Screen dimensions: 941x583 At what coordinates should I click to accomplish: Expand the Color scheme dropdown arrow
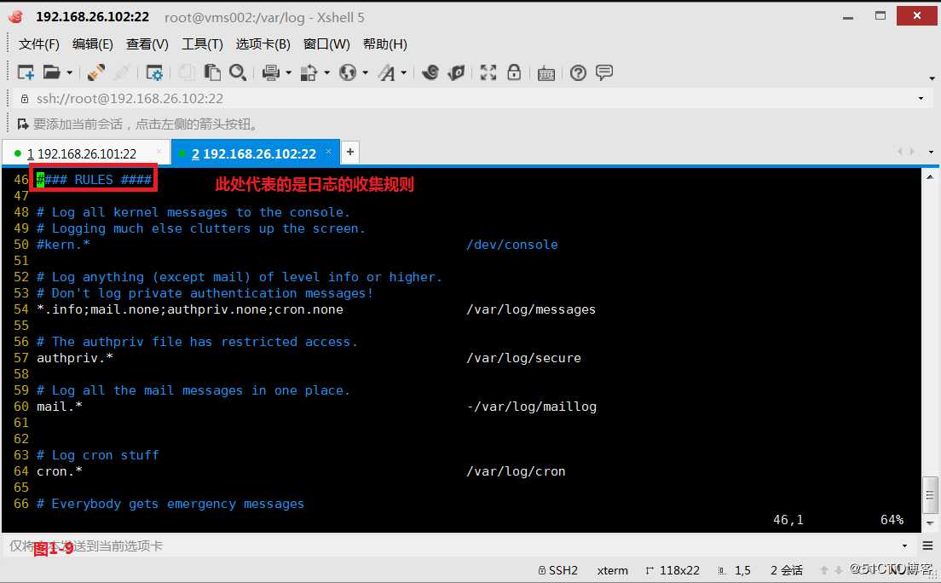coord(327,73)
